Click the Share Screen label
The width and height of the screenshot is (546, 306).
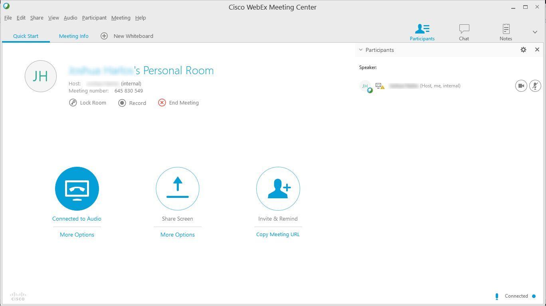pos(178,219)
